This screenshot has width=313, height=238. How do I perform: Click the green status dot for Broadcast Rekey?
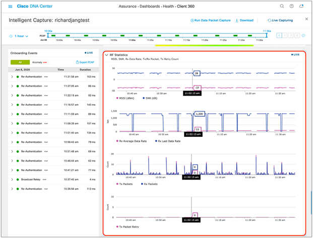[18, 180]
